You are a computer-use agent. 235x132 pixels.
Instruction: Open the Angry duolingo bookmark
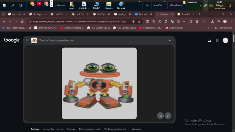click(174, 28)
